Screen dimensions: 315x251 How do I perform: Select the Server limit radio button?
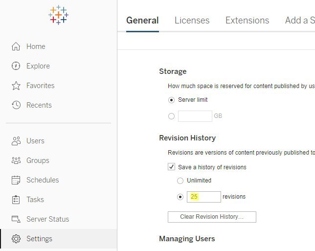[x=171, y=100]
